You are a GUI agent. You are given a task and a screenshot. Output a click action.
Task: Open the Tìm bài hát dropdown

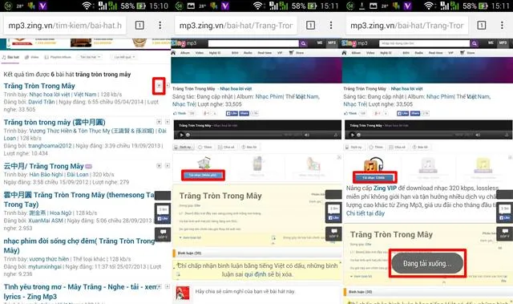click(x=90, y=57)
